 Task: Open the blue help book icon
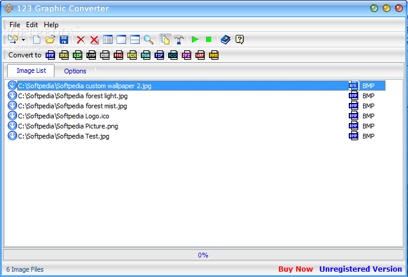(x=226, y=40)
